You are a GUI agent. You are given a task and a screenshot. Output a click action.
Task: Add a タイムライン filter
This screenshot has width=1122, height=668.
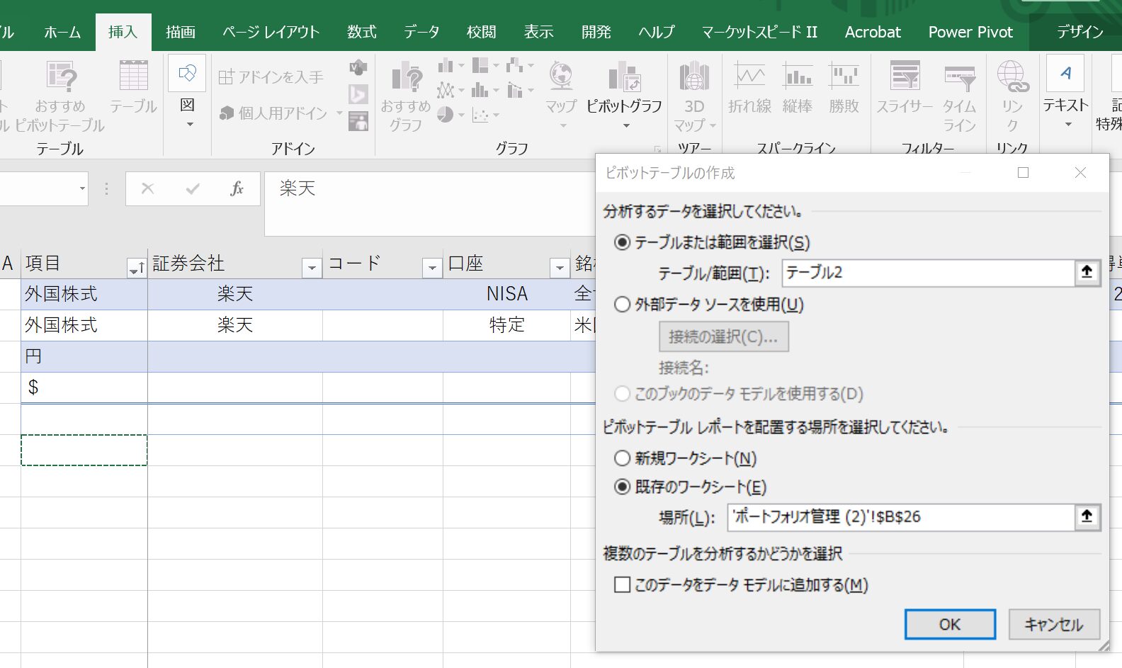point(960,96)
